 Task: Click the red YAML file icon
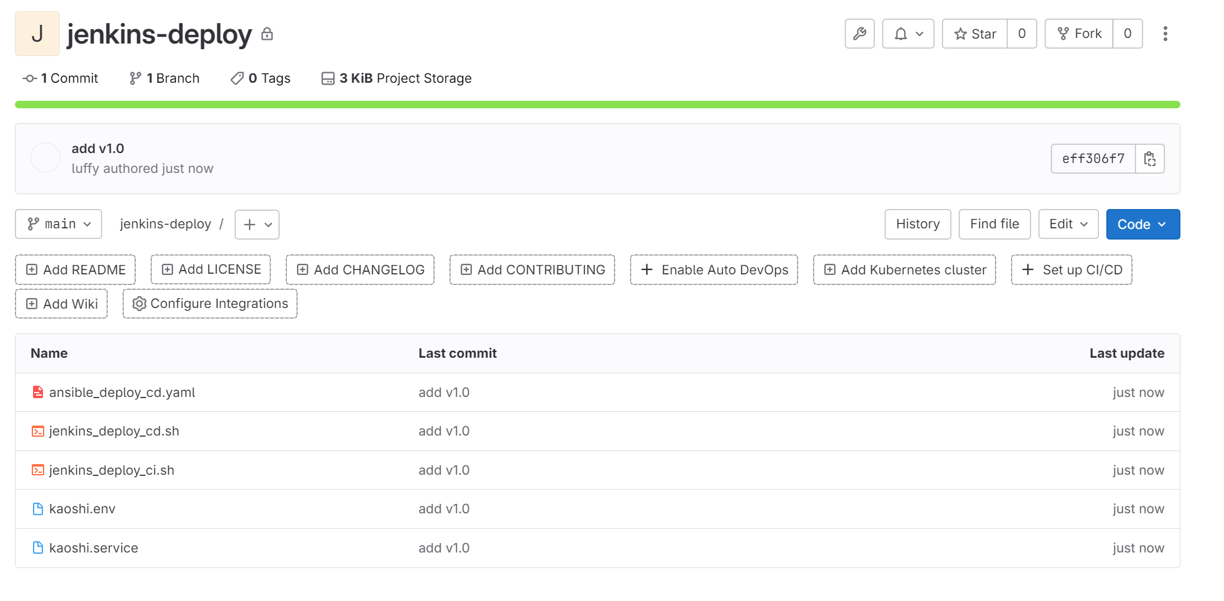[38, 392]
